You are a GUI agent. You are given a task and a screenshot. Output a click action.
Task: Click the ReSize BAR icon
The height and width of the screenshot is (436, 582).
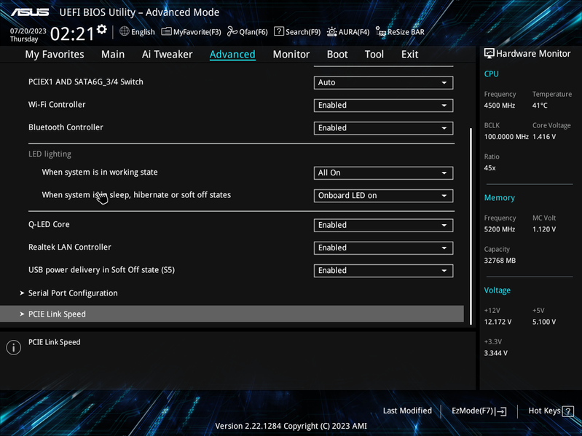click(381, 31)
